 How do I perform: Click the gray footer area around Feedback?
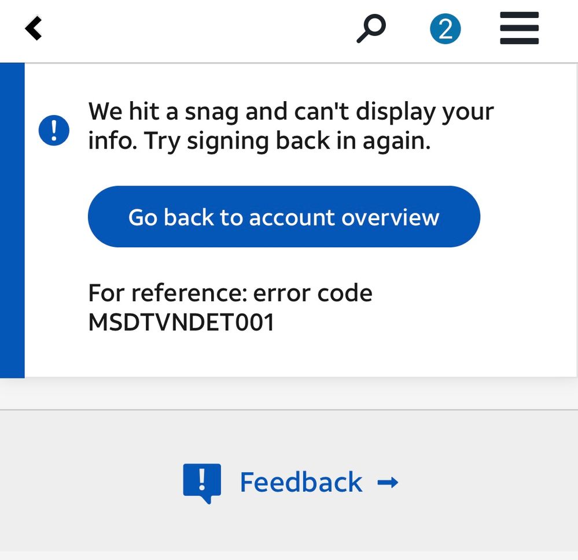pyautogui.click(x=492, y=509)
